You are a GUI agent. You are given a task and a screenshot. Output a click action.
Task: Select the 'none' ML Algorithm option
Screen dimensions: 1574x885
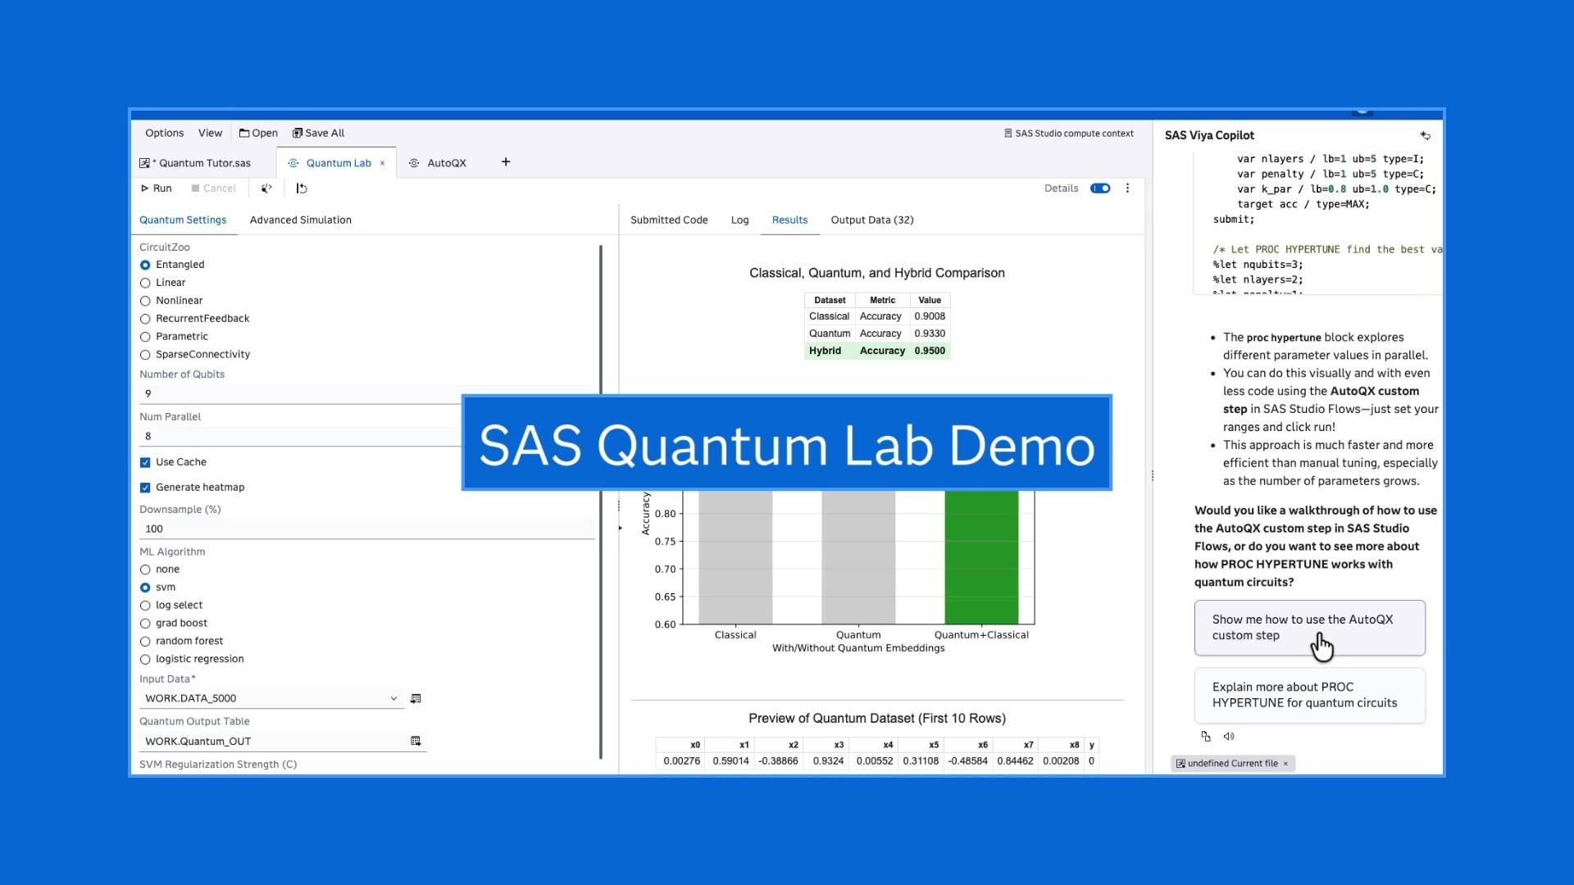pos(145,570)
